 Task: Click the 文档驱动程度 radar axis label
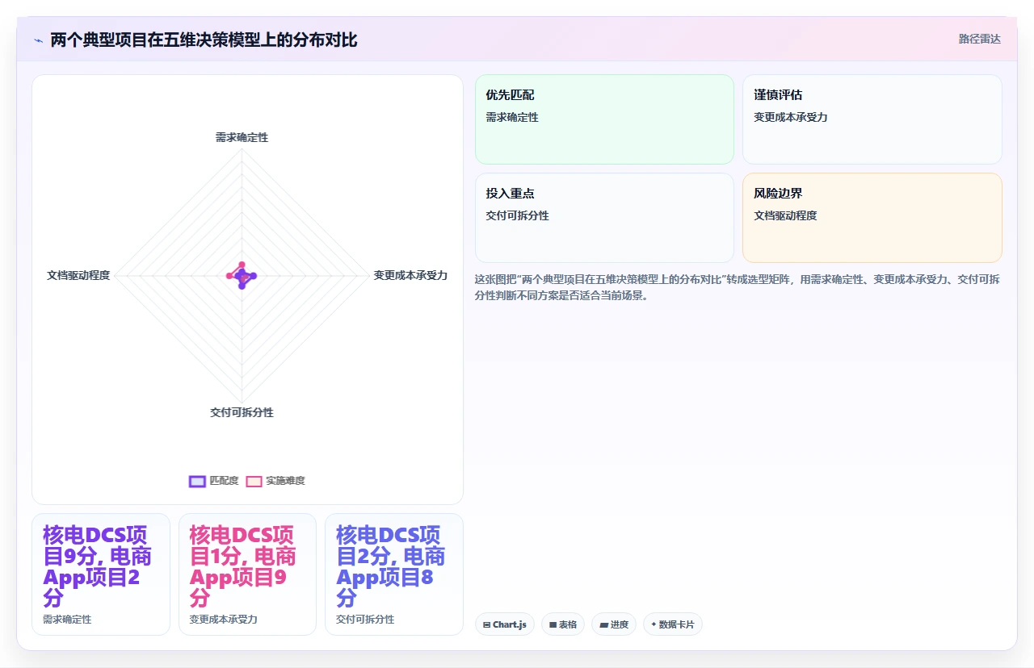(x=78, y=275)
